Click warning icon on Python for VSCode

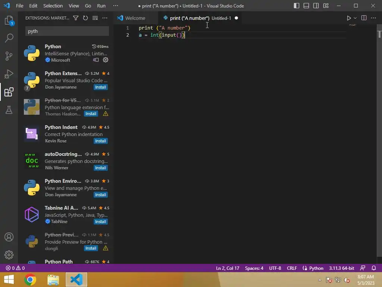[x=106, y=114]
